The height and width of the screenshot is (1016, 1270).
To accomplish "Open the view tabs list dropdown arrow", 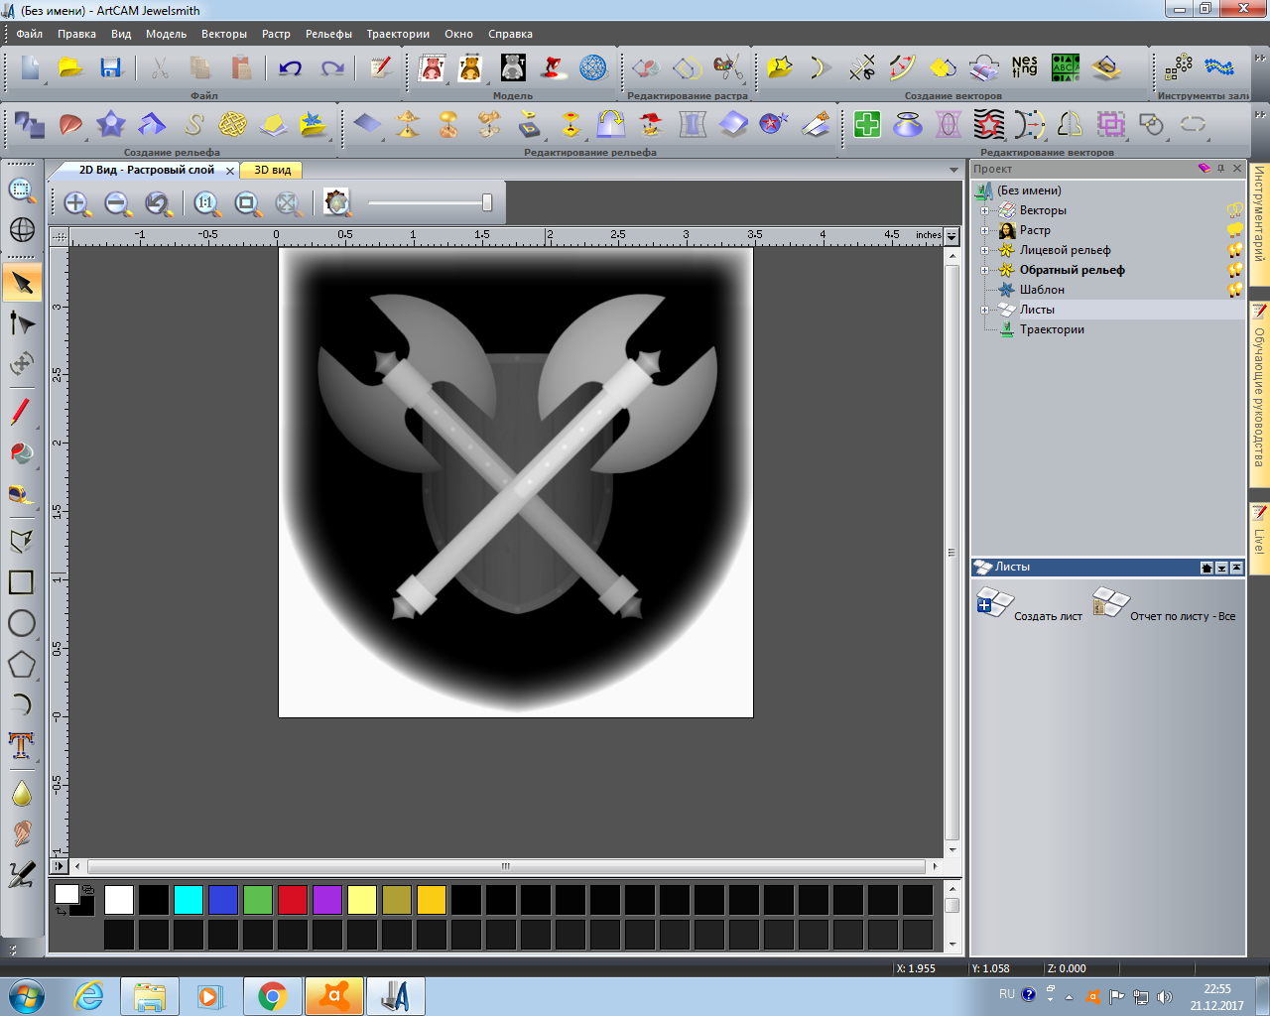I will (x=953, y=171).
